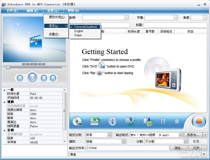
Task: Click the preview seek slider handle
Action: pos(8,67)
